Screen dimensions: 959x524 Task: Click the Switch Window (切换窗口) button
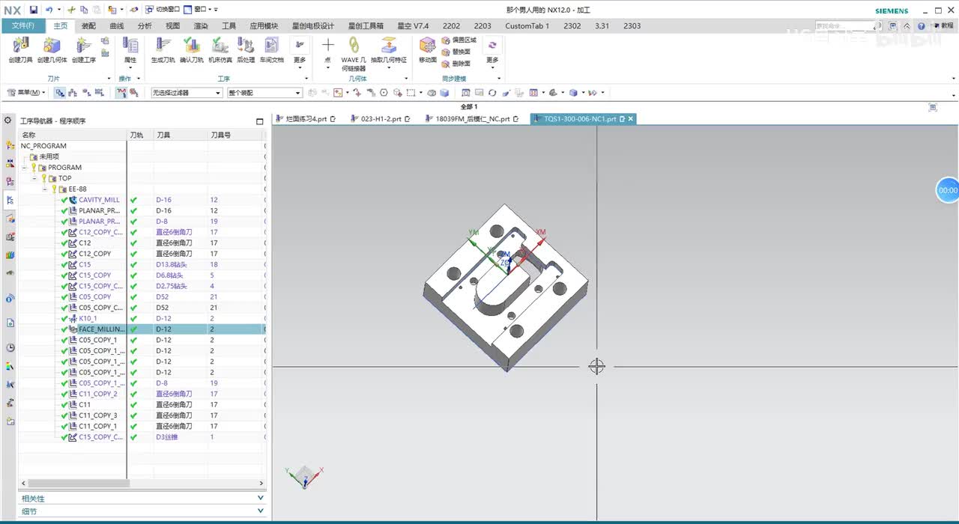pos(162,10)
